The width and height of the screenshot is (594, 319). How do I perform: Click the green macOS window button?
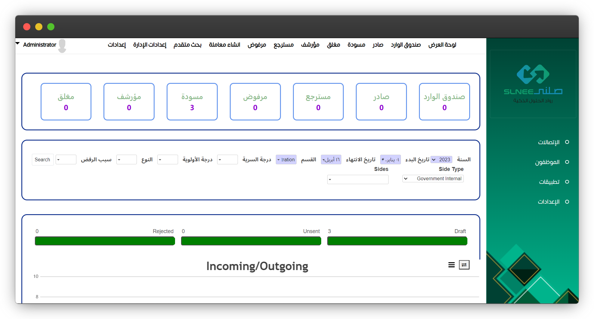pos(51,27)
